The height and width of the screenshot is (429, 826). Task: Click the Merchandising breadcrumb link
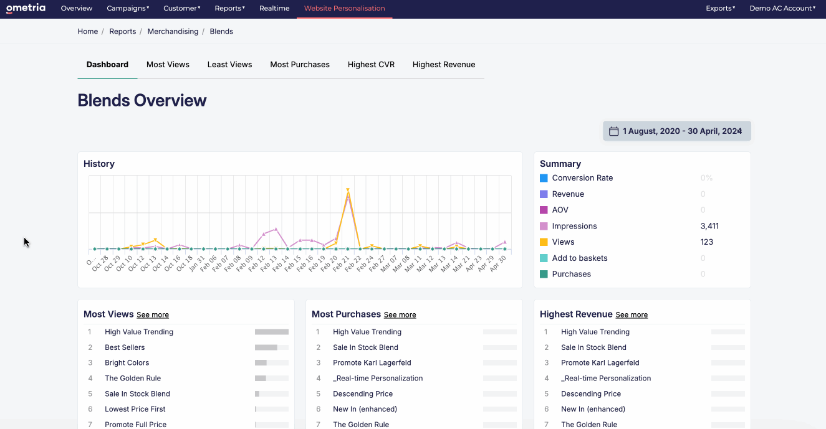click(x=173, y=31)
